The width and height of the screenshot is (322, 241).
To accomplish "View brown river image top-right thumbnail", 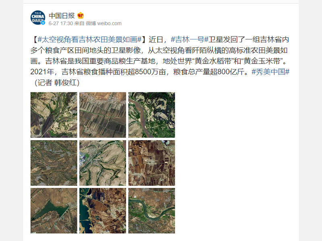I will (152, 115).
